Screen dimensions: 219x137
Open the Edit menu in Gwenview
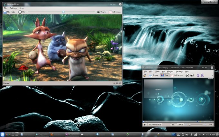point(151,72)
